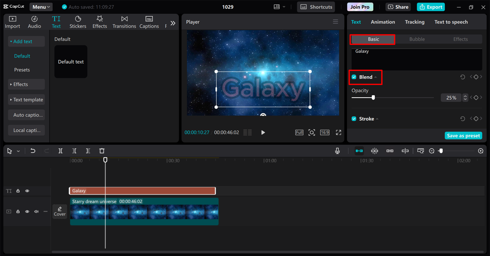Click the Export button

tap(431, 7)
